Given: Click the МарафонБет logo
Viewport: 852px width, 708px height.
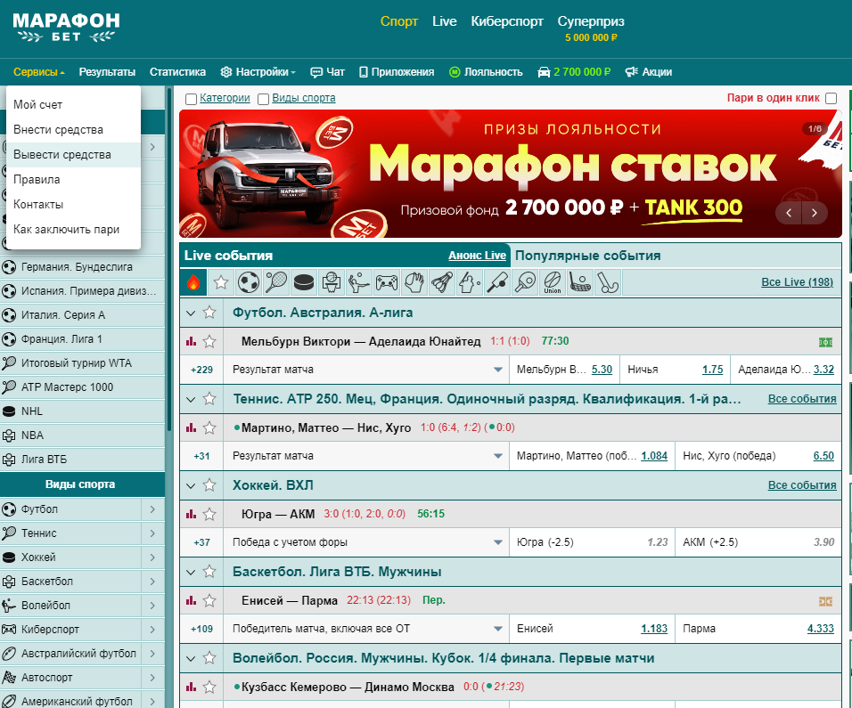Looking at the screenshot, I should pos(66,27).
